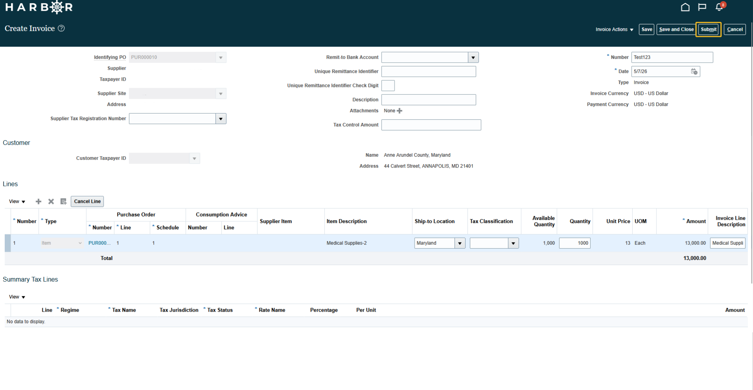Click the Unique Remittance Identifier Check Digit field
The width and height of the screenshot is (753, 390).
coord(388,85)
